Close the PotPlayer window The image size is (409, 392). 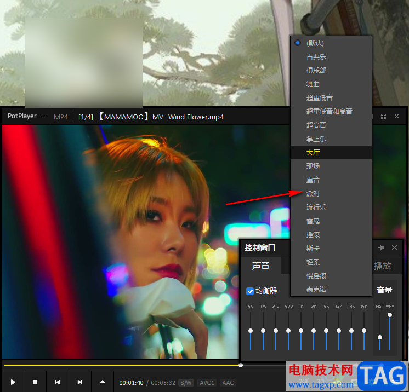pyautogui.click(x=396, y=116)
